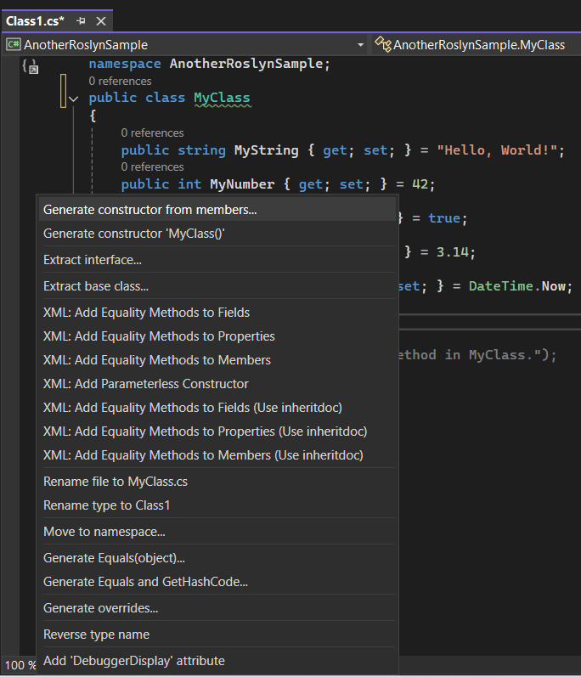This screenshot has width=581, height=677.
Task: Click the braces margin icon near namespace line
Action: tap(31, 66)
